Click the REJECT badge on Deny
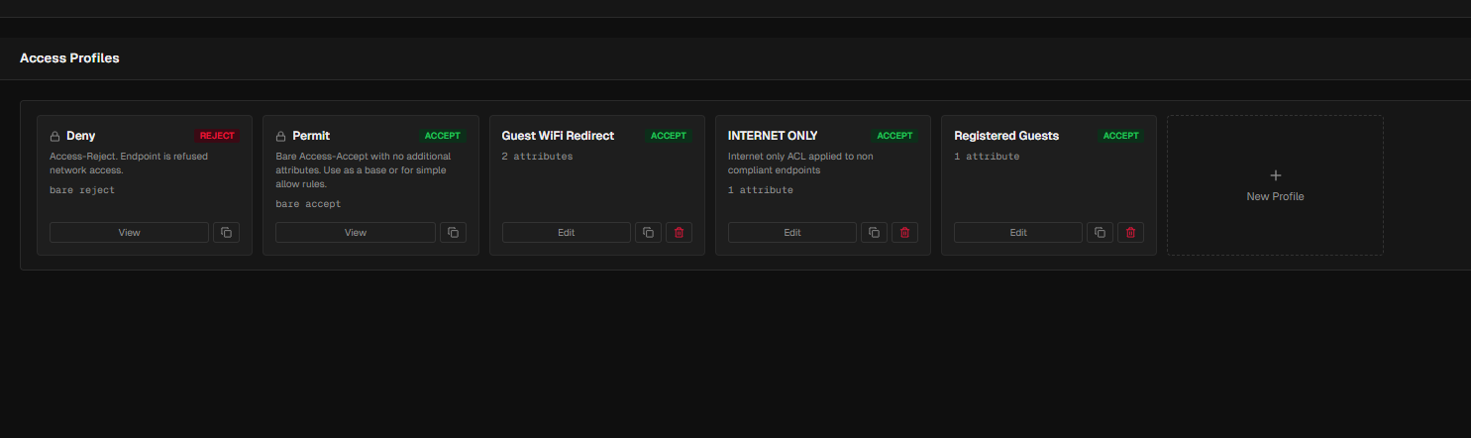 click(x=217, y=136)
